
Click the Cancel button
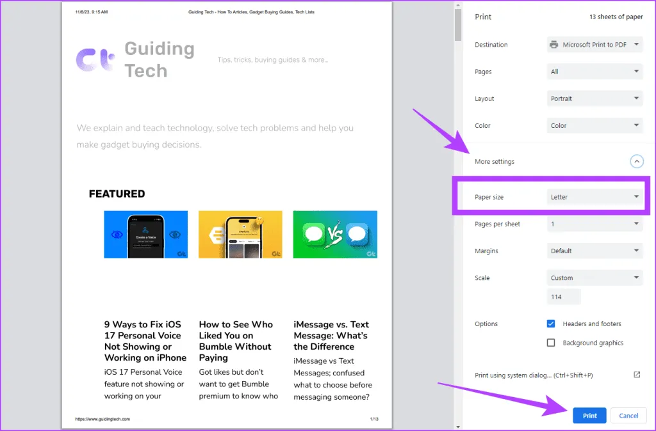628,416
